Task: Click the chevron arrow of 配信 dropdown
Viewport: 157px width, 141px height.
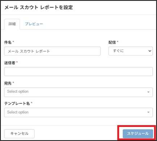Action: (150, 51)
